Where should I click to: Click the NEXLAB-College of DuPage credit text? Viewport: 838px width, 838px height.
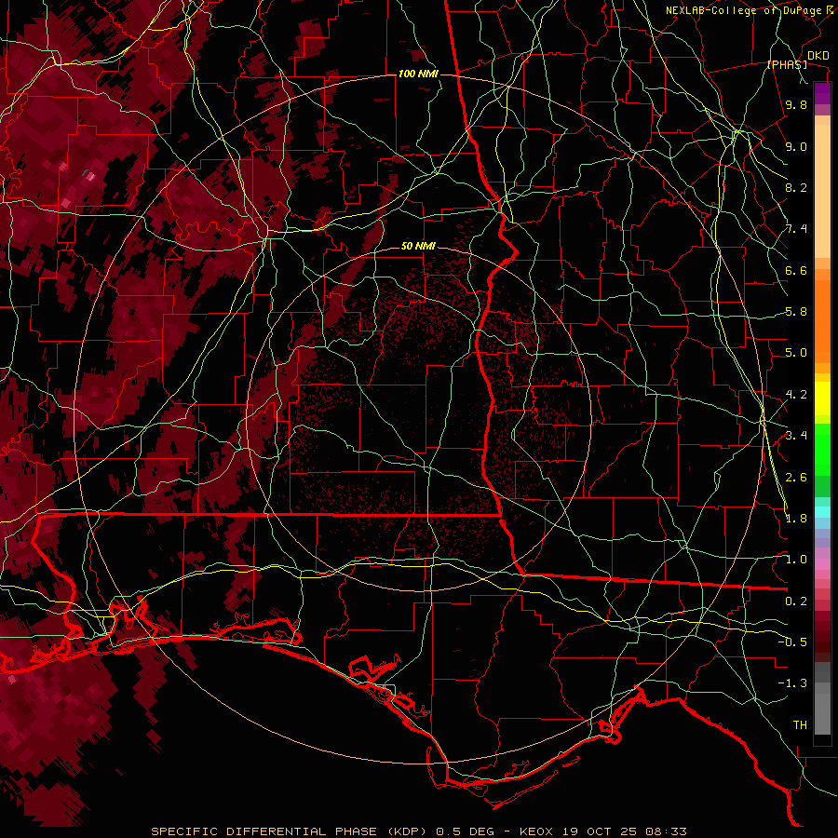[746, 10]
